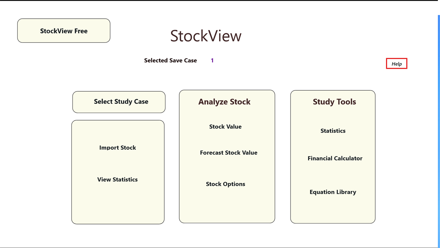
Task: Launch the Financial Calculator
Action: (335, 158)
